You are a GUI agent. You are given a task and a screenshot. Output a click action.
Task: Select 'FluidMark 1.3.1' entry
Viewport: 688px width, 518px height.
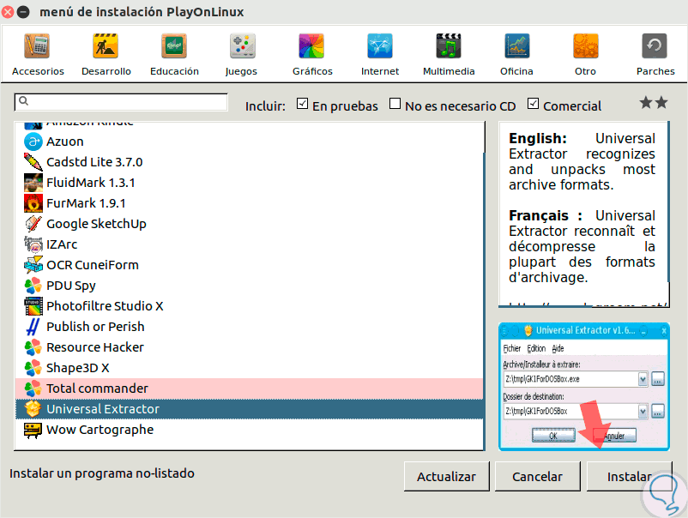[x=250, y=183]
